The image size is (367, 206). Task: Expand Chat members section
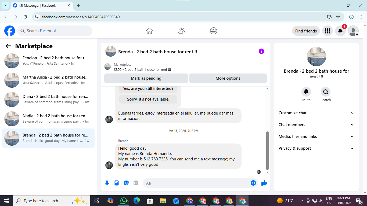coord(316,125)
